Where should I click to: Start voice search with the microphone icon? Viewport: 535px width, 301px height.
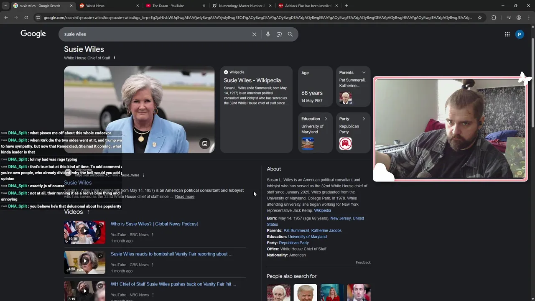click(x=268, y=34)
